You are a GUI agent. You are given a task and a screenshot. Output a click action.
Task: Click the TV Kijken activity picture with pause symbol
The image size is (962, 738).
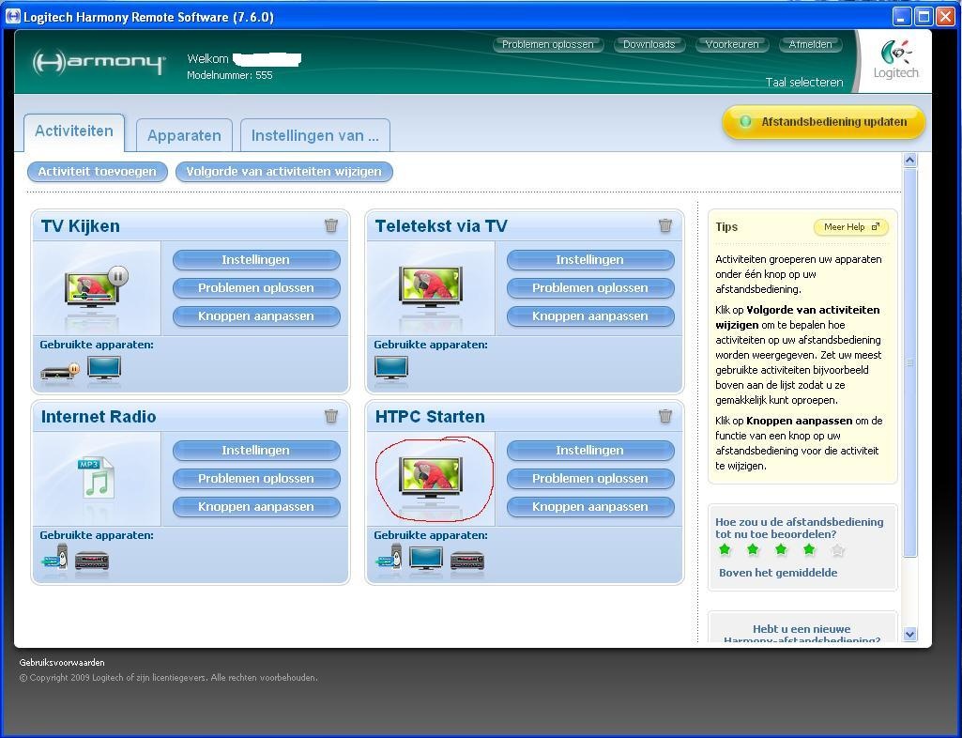pyautogui.click(x=97, y=287)
